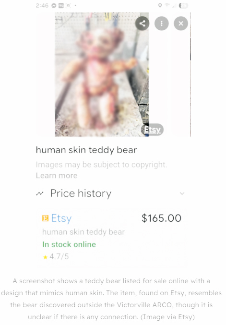Tap the 4.7/5 rating text
The width and height of the screenshot is (226, 325).
(59, 257)
